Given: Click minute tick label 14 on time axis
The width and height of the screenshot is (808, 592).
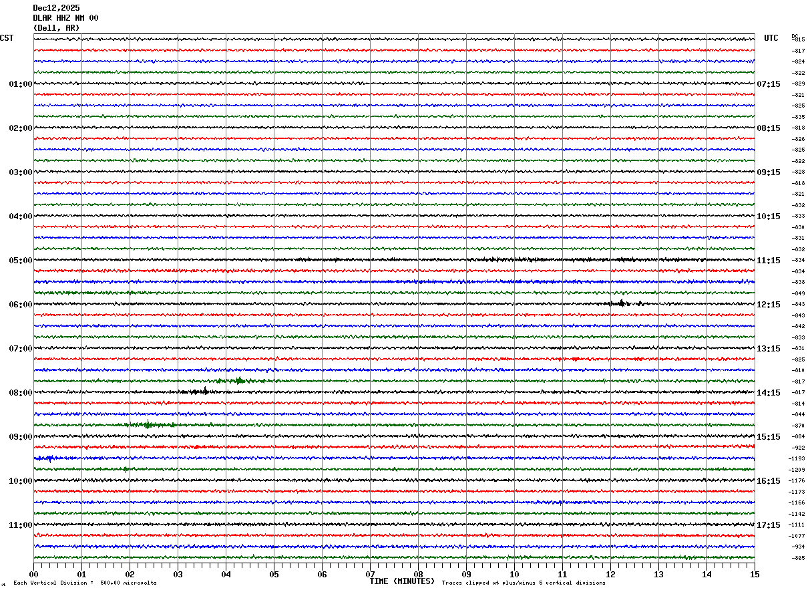Looking at the screenshot, I should (706, 574).
